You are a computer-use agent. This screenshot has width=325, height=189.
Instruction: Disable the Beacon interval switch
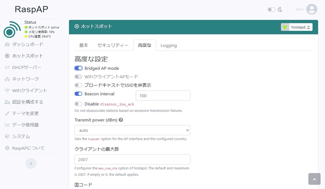point(78,94)
